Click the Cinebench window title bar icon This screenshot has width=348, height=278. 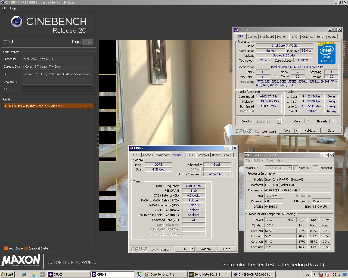tap(3, 2)
